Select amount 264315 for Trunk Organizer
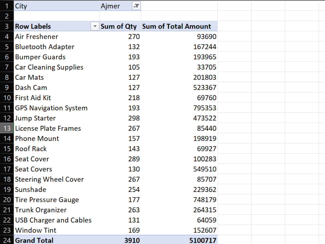 click(179, 210)
